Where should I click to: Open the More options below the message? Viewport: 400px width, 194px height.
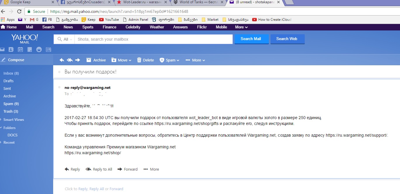[151, 169]
